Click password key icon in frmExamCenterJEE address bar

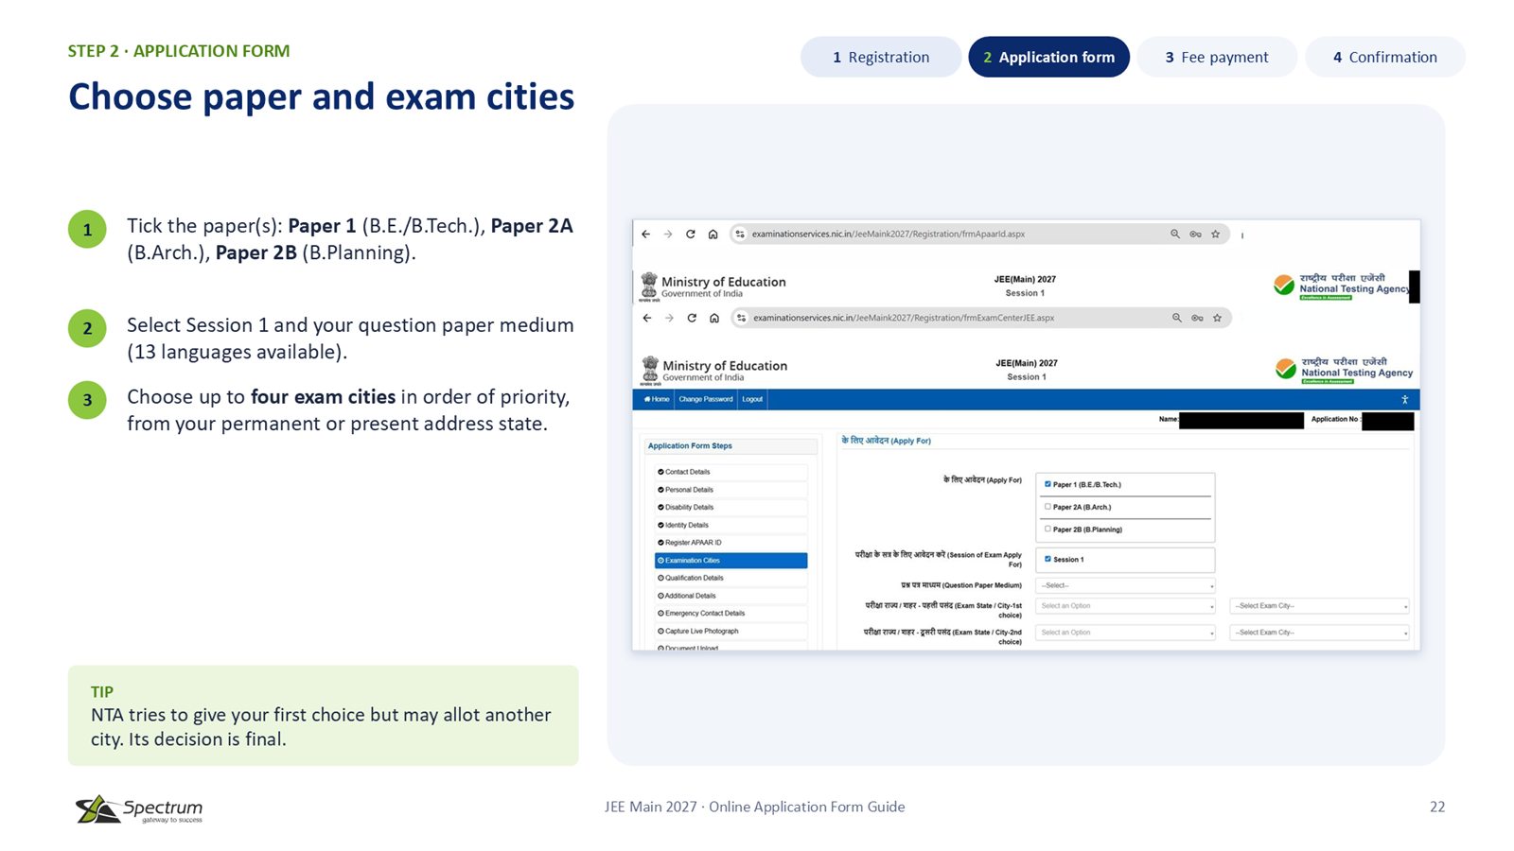coord(1197,319)
